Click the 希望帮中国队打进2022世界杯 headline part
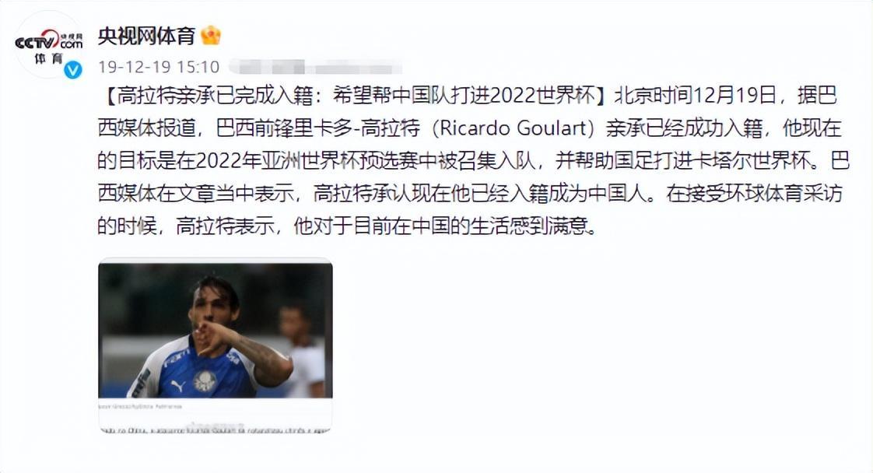 point(464,96)
